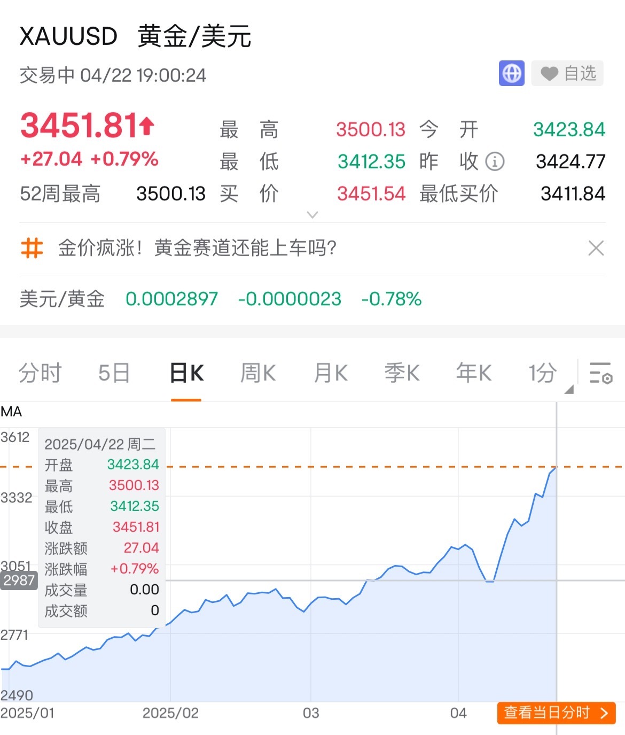The height and width of the screenshot is (735, 625).
Task: Switch to the 分时 chart tab
Action: (40, 373)
